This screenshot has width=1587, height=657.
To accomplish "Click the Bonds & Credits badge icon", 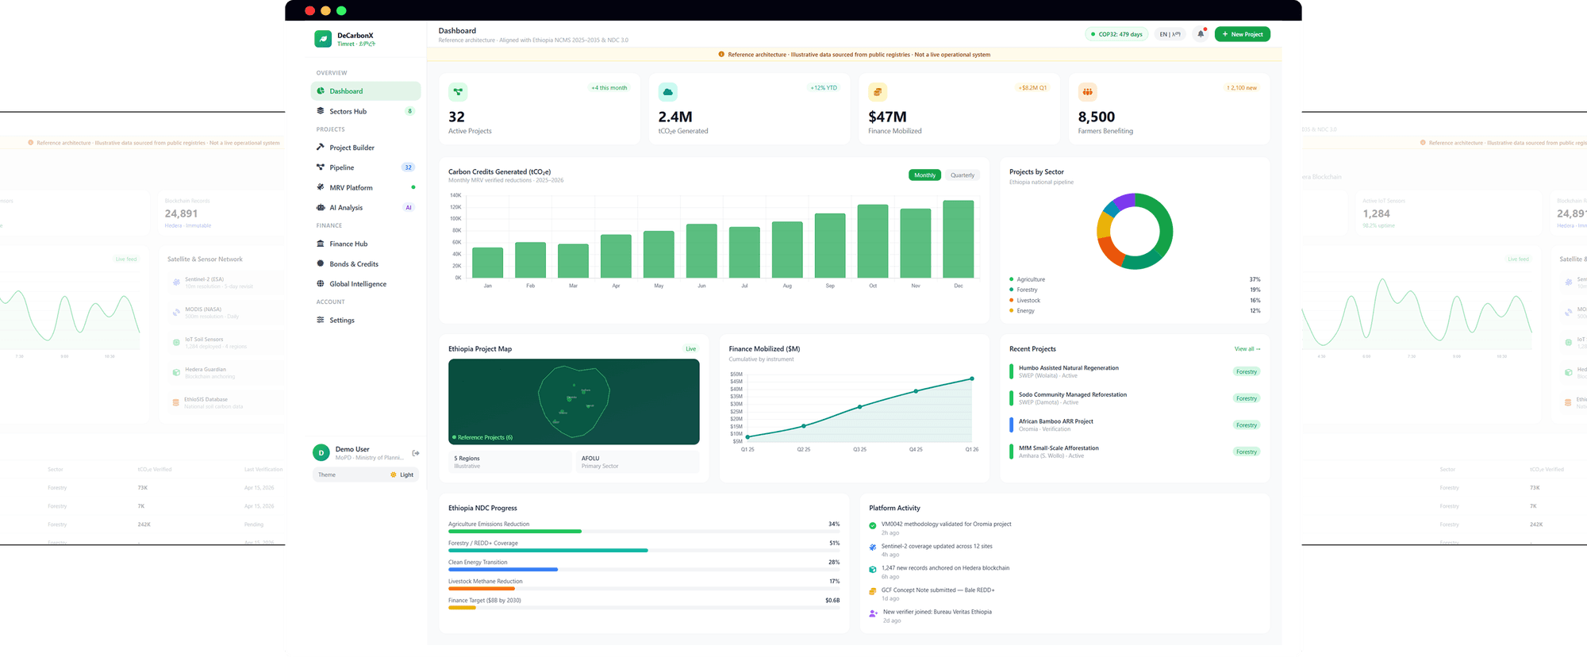I will click(321, 263).
